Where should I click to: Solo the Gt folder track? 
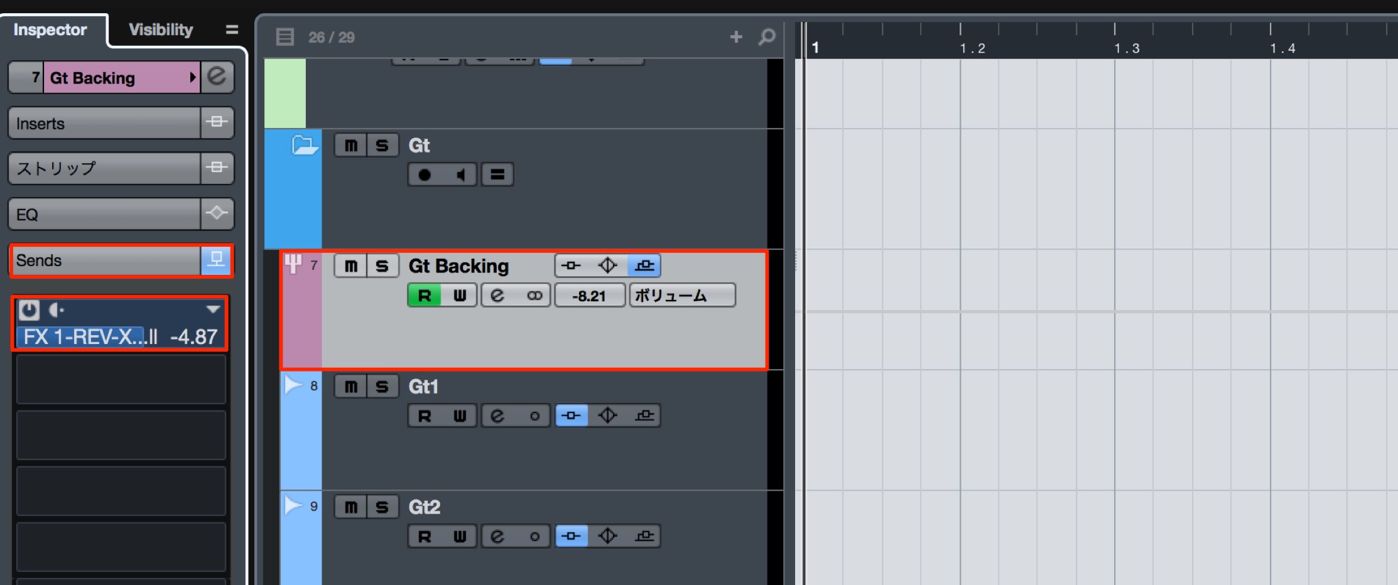click(x=382, y=146)
